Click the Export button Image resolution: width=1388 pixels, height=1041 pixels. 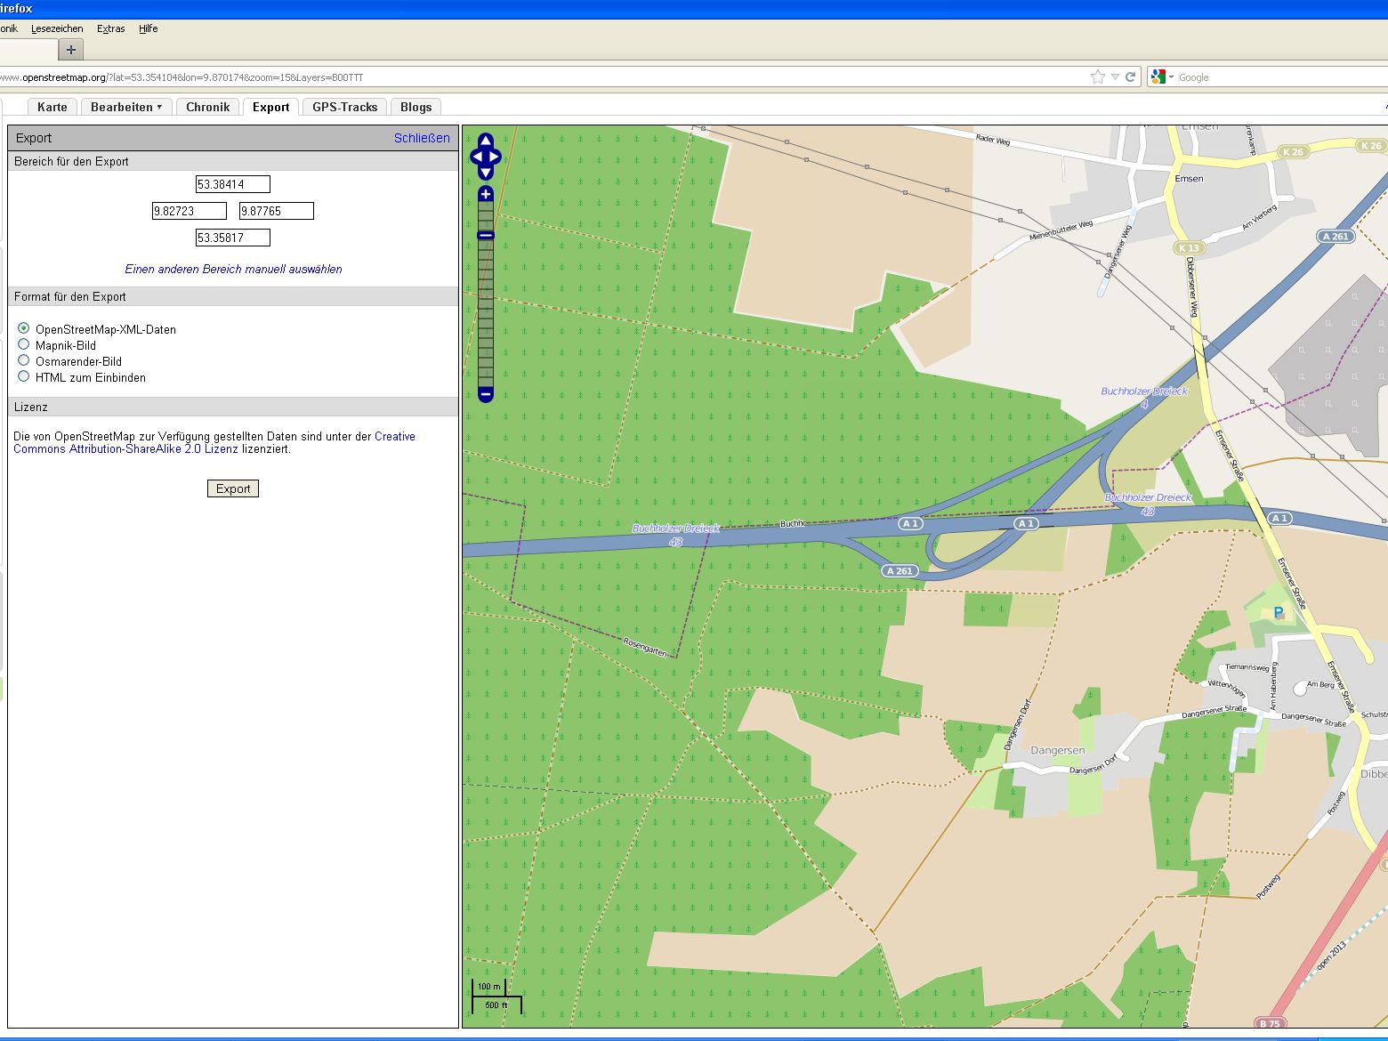point(233,488)
